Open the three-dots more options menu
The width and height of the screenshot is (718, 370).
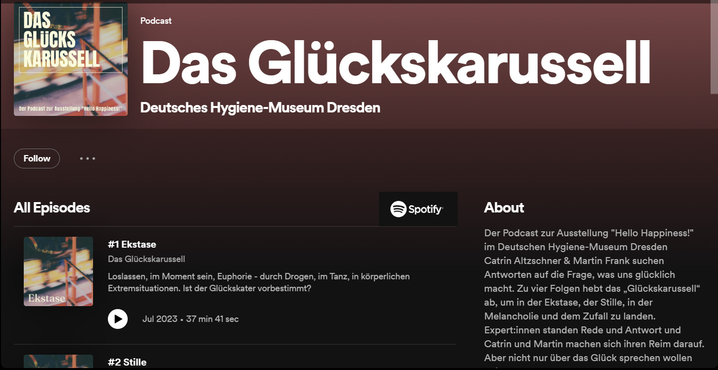pos(88,159)
